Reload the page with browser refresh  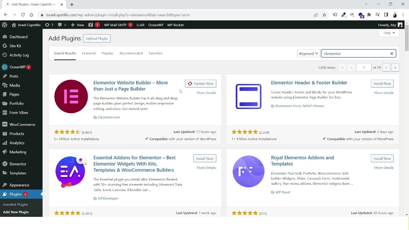(x=23, y=15)
